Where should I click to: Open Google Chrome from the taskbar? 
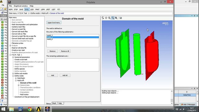pos(29,109)
